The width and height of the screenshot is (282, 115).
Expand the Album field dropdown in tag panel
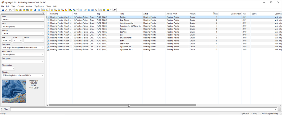(42, 34)
